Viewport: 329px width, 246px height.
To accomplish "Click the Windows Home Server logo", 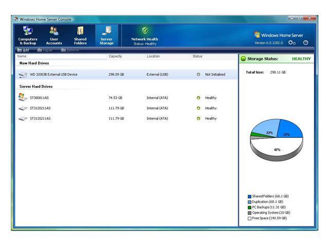I will (279, 35).
